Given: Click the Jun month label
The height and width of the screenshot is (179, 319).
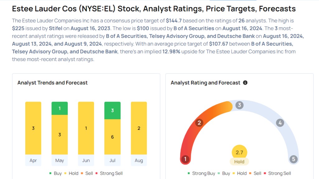Looking at the screenshot, I should click(x=86, y=161).
